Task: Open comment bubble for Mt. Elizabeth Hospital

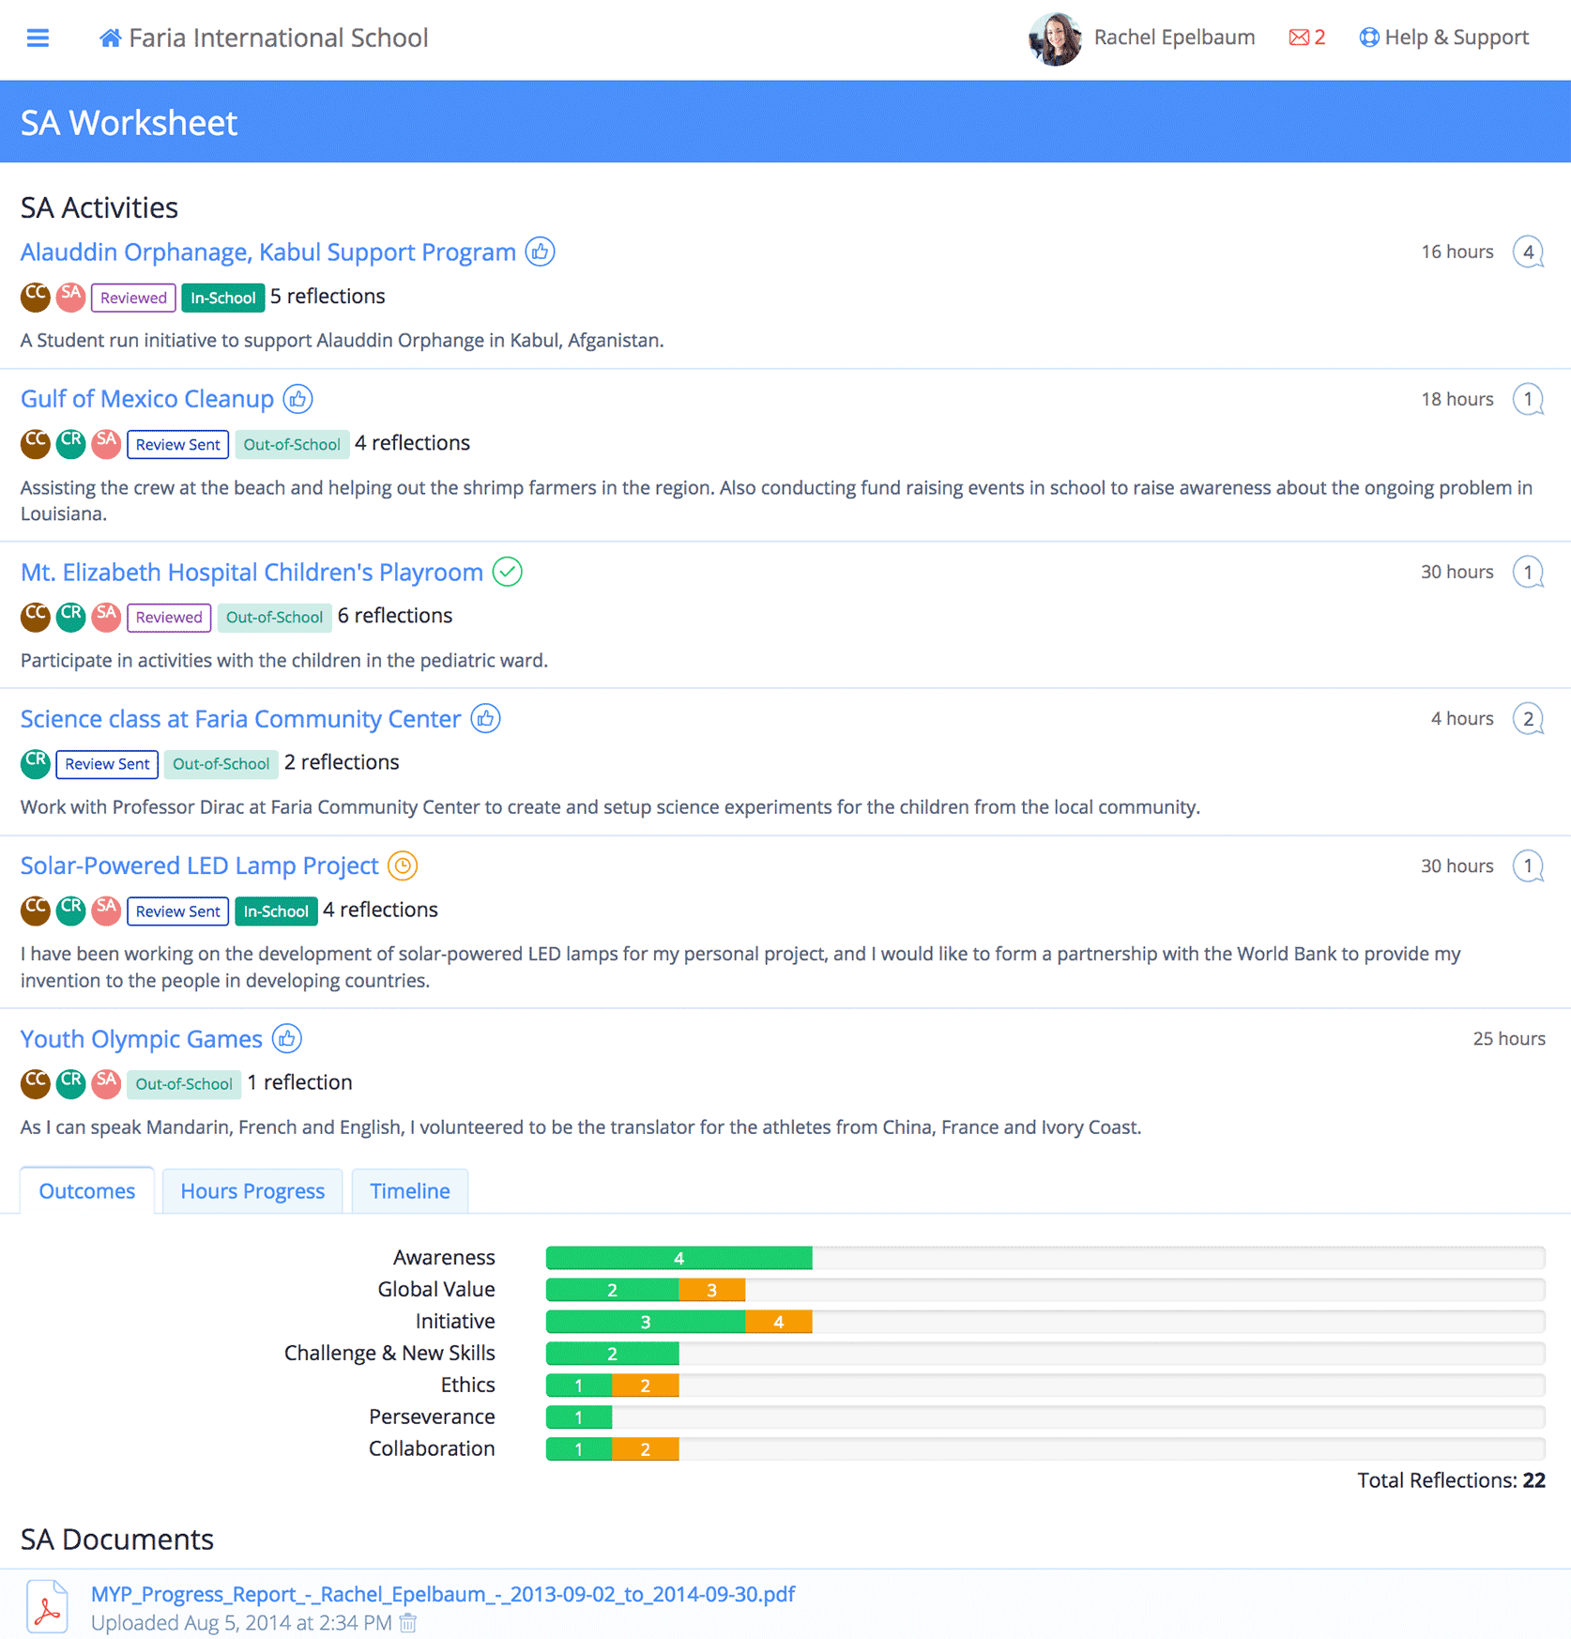Action: (1529, 572)
